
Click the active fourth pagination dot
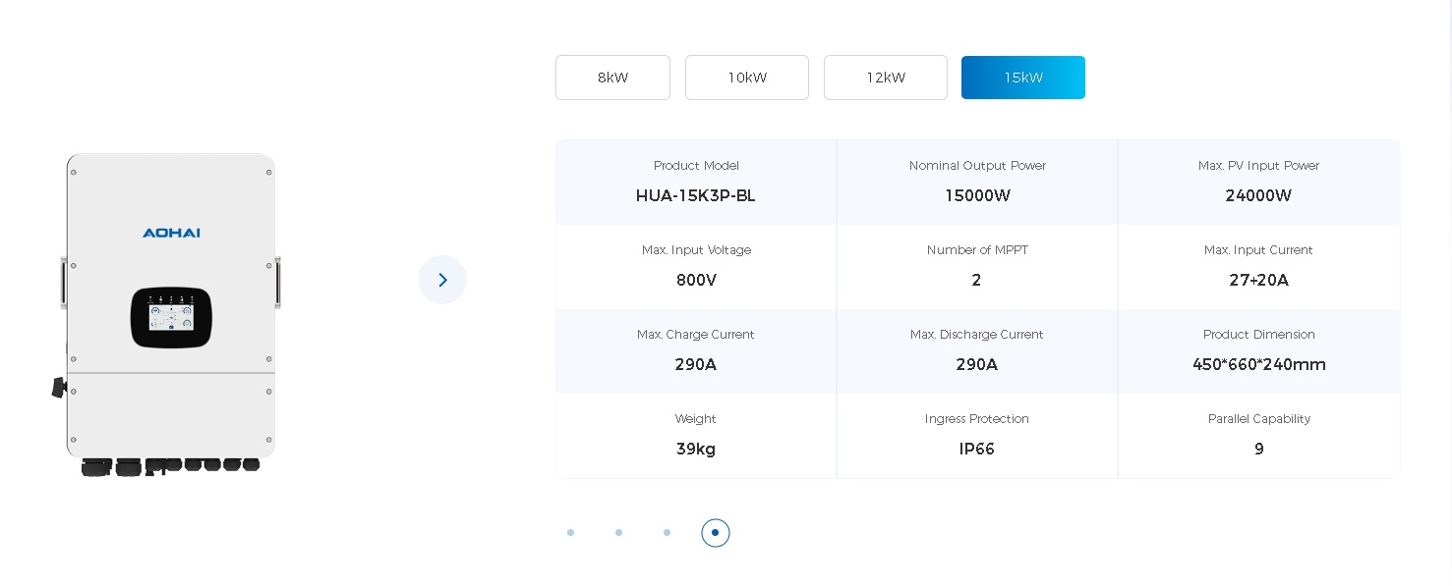[x=715, y=532]
